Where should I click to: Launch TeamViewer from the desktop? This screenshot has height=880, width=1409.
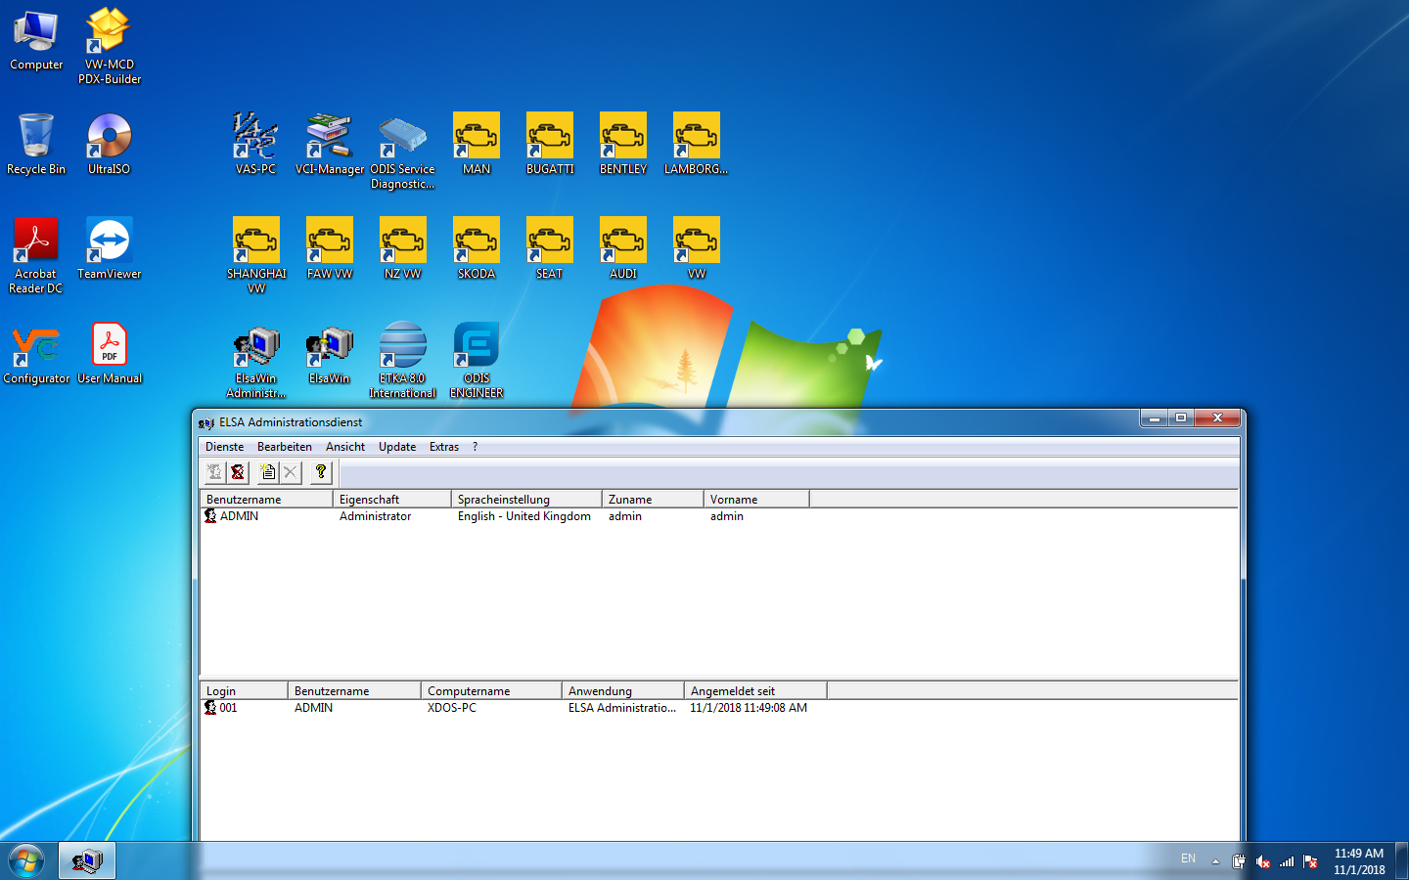pos(110,248)
